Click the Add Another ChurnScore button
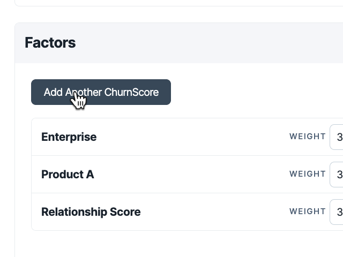Image resolution: width=343 pixels, height=257 pixels. [101, 92]
